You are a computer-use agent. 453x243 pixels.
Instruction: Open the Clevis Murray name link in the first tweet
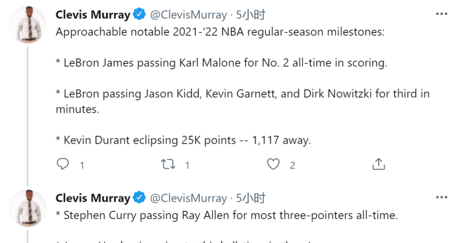[93, 15]
